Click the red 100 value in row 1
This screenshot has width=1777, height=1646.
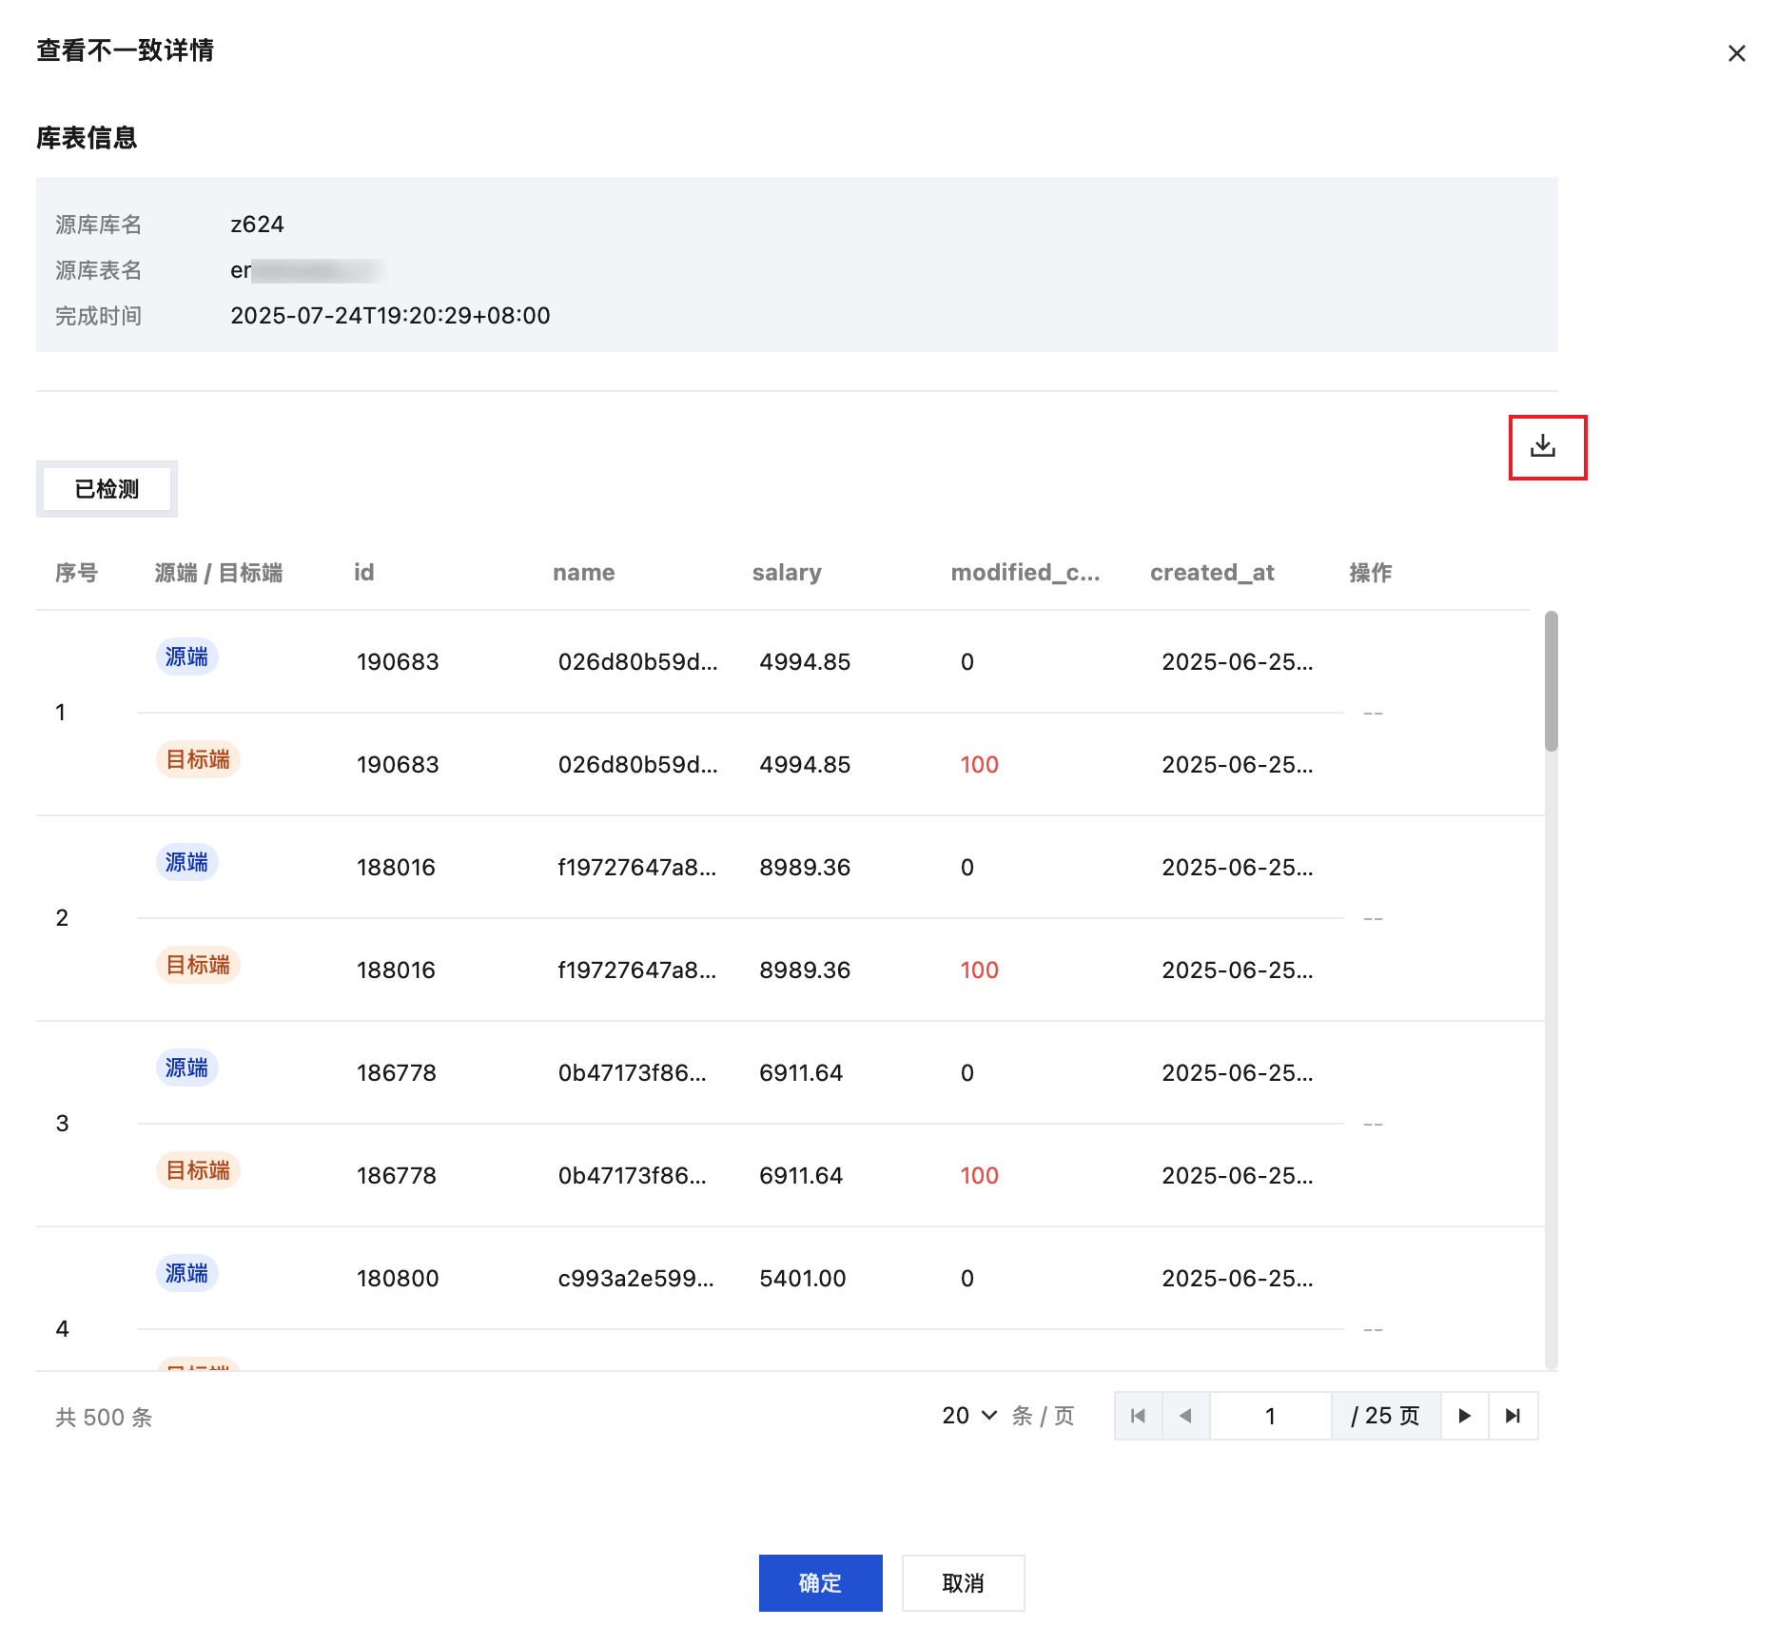(979, 764)
